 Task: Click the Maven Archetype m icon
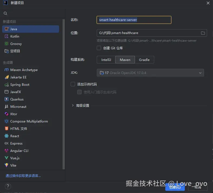pos(7,70)
